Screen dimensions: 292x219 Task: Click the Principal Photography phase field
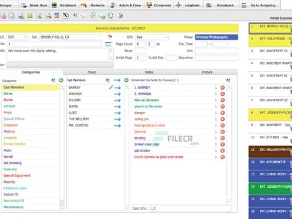point(216,37)
